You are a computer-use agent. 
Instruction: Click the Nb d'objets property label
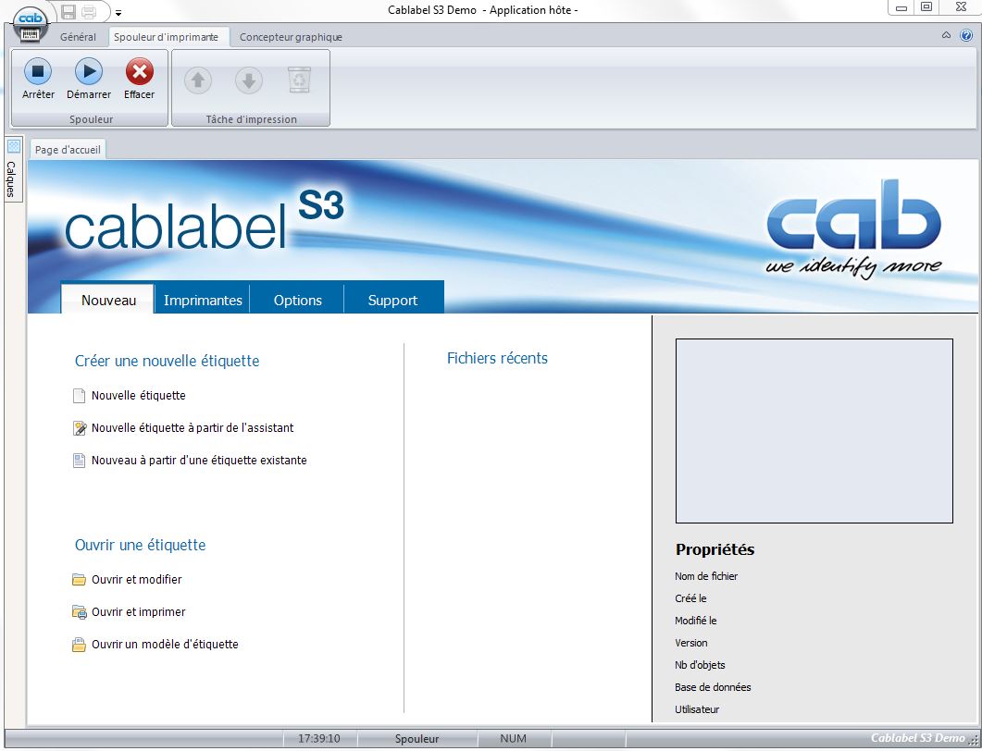tap(701, 665)
